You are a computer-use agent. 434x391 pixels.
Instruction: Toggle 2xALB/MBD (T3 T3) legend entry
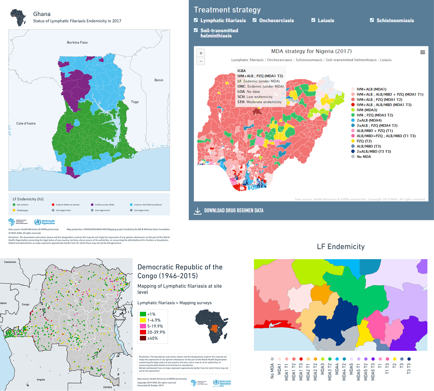click(x=371, y=152)
